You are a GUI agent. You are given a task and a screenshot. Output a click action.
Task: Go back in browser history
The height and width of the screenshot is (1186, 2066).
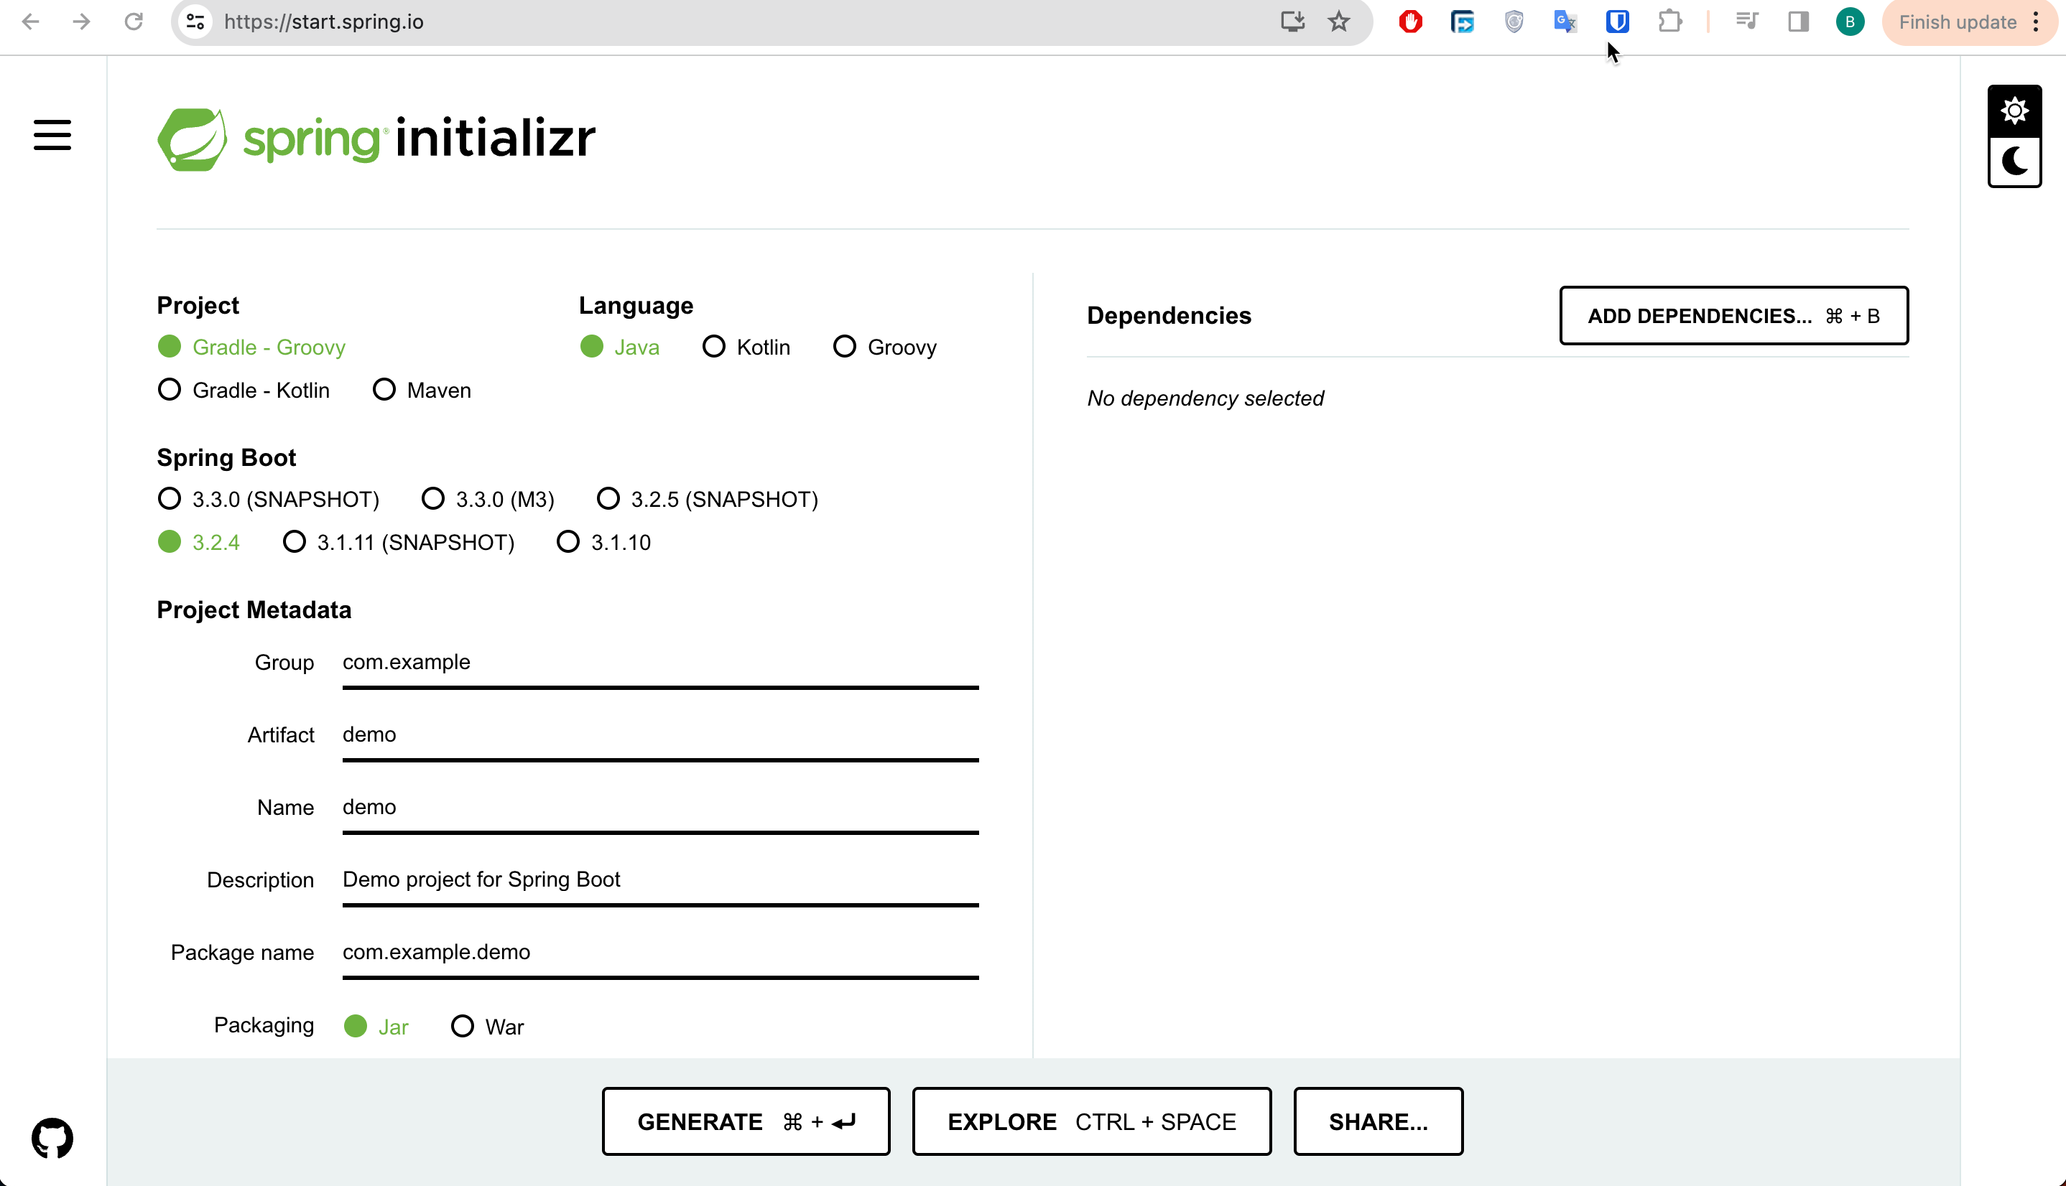[30, 22]
